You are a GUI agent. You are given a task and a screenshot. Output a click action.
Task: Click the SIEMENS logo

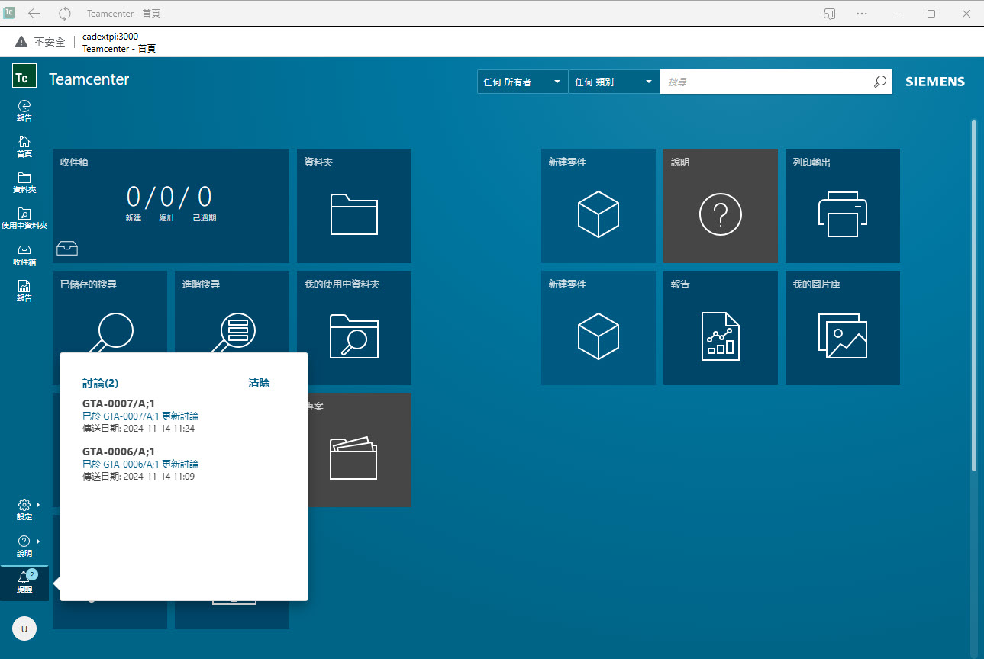pyautogui.click(x=935, y=82)
